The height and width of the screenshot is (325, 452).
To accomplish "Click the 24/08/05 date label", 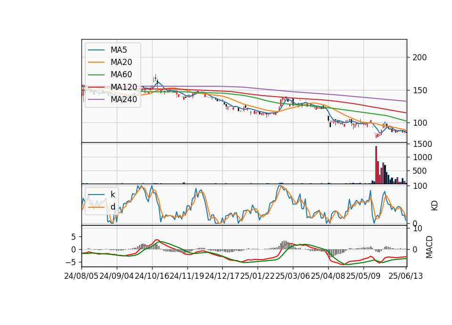I will click(81, 276).
